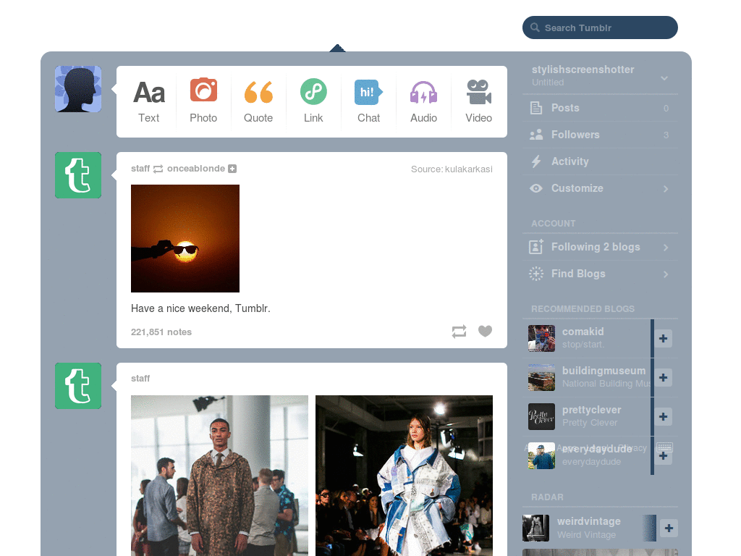
Task: Open prettyclever blog thumbnail
Action: pos(541,416)
